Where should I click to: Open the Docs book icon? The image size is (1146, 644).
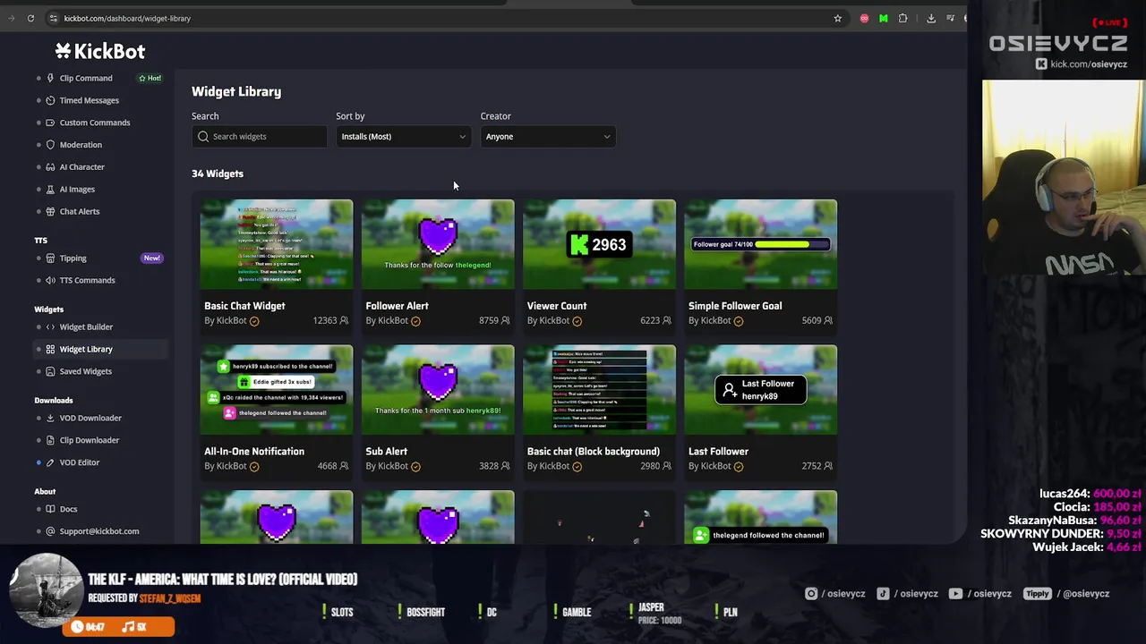[50, 509]
